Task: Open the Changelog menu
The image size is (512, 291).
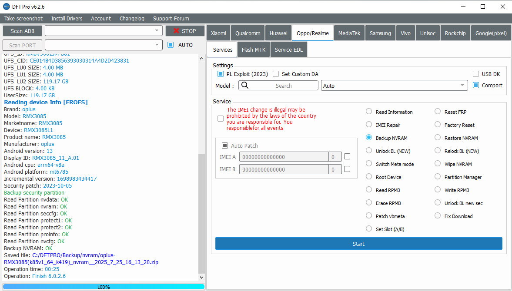Action: tap(132, 18)
